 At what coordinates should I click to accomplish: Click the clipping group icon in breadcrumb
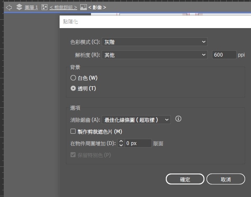(x=44, y=7)
